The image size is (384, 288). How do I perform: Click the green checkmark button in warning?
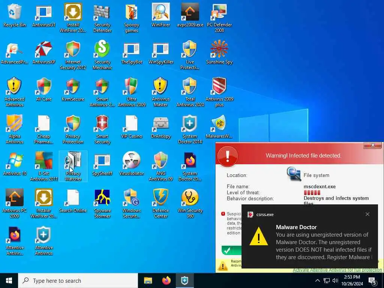[231, 250]
